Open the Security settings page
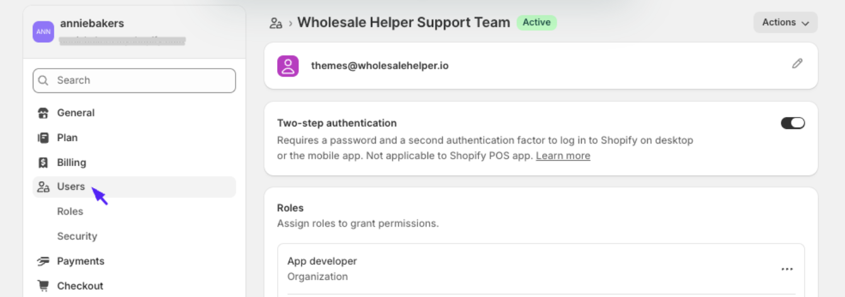The width and height of the screenshot is (845, 297). 77,236
